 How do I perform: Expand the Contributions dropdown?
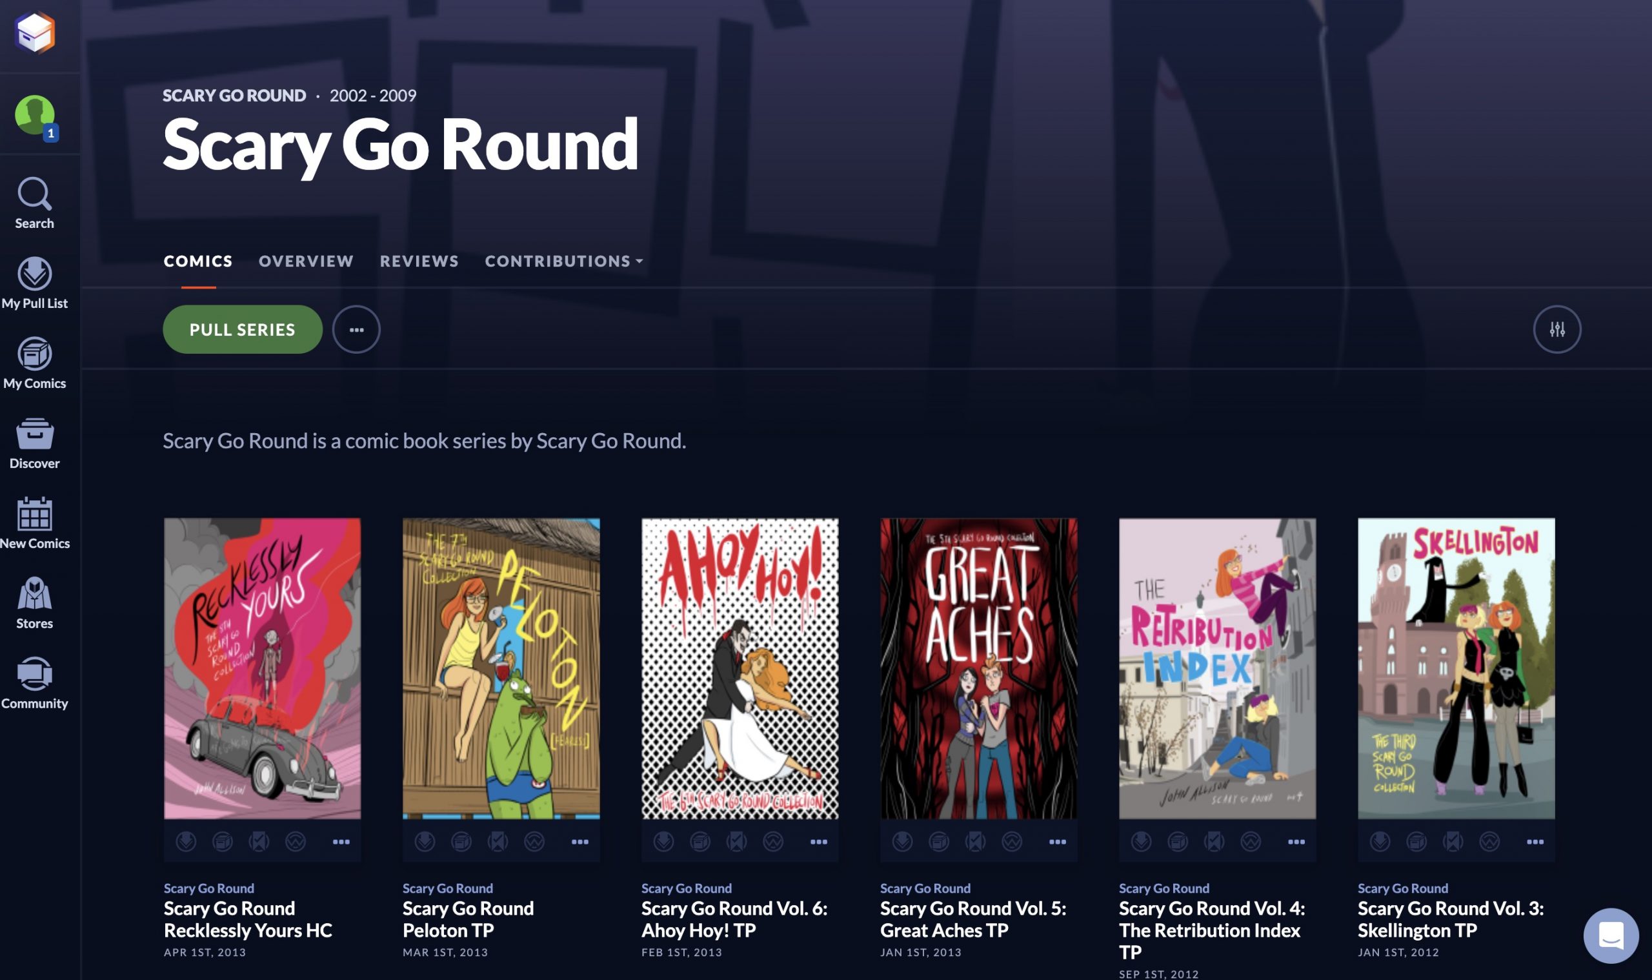tap(563, 261)
